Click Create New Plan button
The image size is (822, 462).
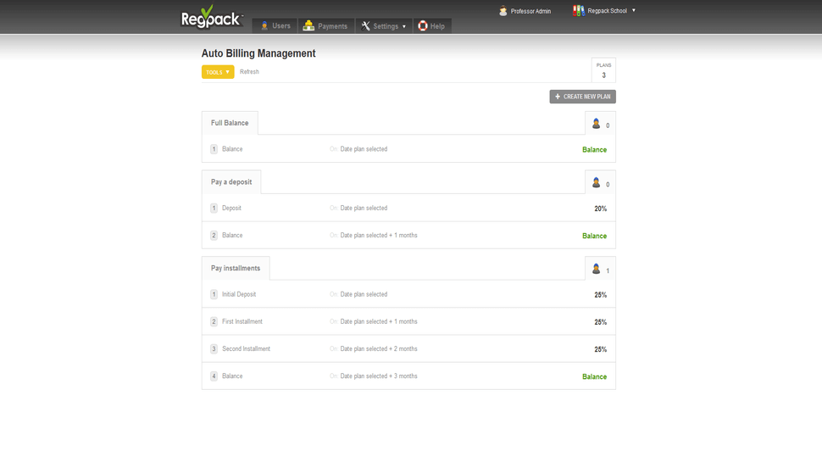[582, 97]
